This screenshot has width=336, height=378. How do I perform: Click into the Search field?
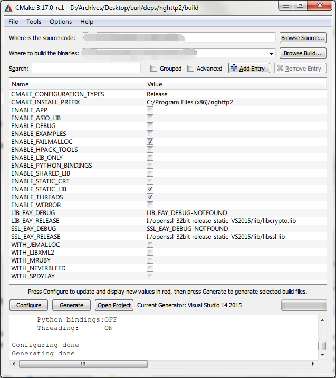pos(86,69)
